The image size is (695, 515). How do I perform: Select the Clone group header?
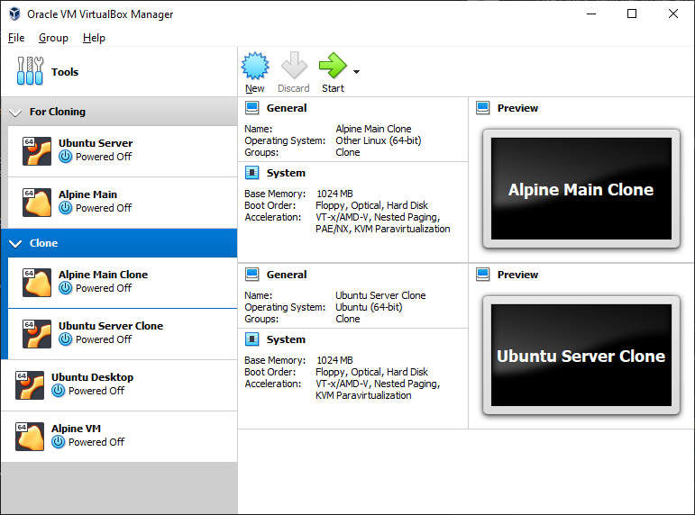click(119, 243)
